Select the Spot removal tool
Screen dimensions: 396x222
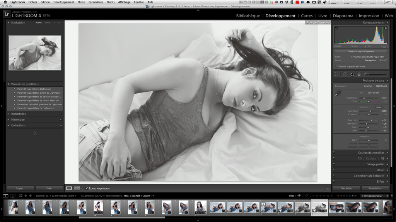coord(345,74)
